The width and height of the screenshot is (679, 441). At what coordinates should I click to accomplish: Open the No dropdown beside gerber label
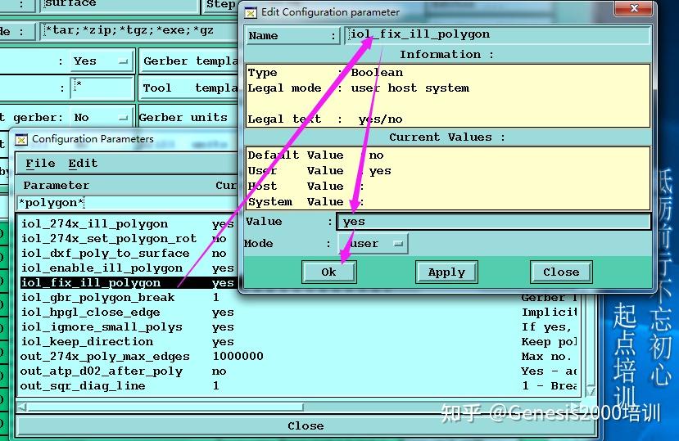[x=101, y=117]
